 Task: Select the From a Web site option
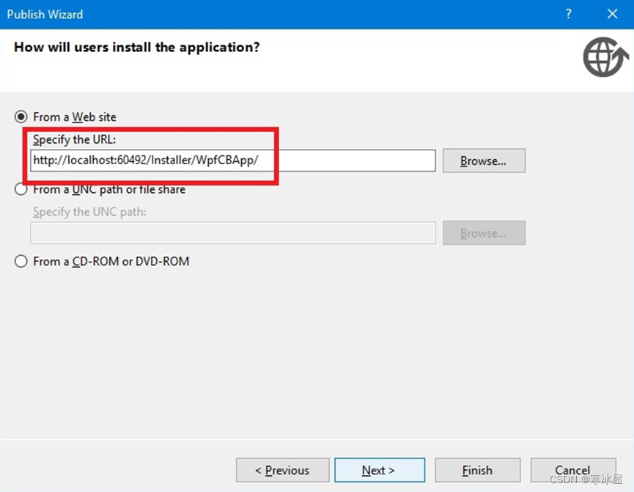(x=21, y=116)
